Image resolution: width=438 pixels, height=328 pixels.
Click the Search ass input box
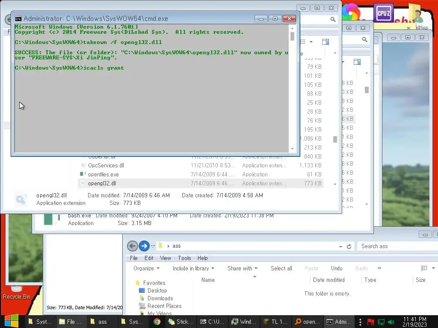tap(397, 246)
